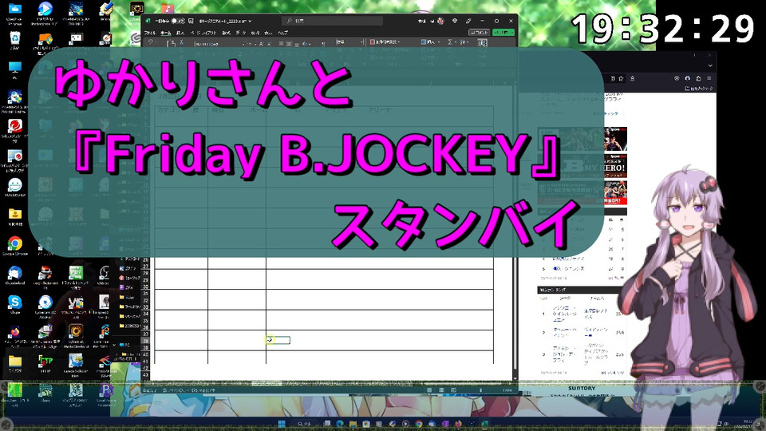Open the sort and filter dropdown
The height and width of the screenshot is (431, 766).
[x=464, y=42]
